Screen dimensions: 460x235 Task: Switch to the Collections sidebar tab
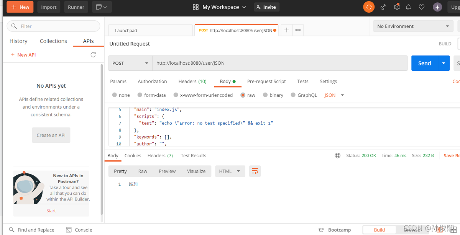pyautogui.click(x=53, y=41)
